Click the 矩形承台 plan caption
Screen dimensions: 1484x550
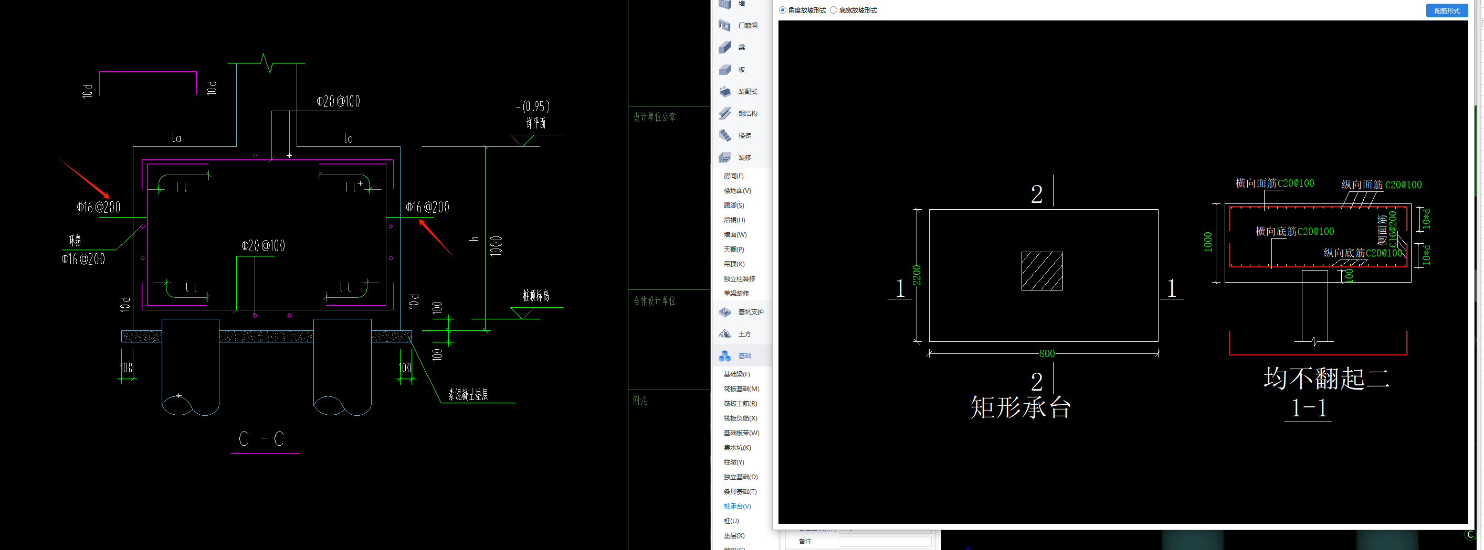pyautogui.click(x=1020, y=407)
